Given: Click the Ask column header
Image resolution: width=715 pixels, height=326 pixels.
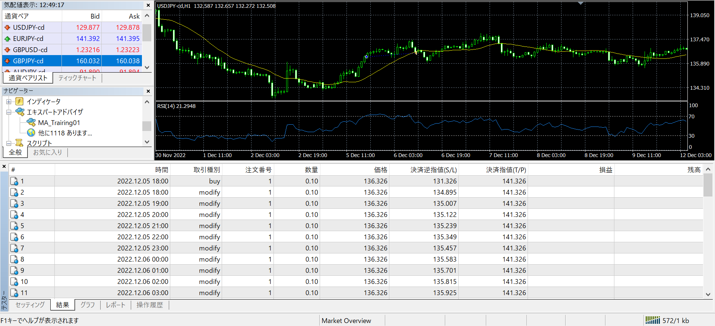Looking at the screenshot, I should coord(121,16).
